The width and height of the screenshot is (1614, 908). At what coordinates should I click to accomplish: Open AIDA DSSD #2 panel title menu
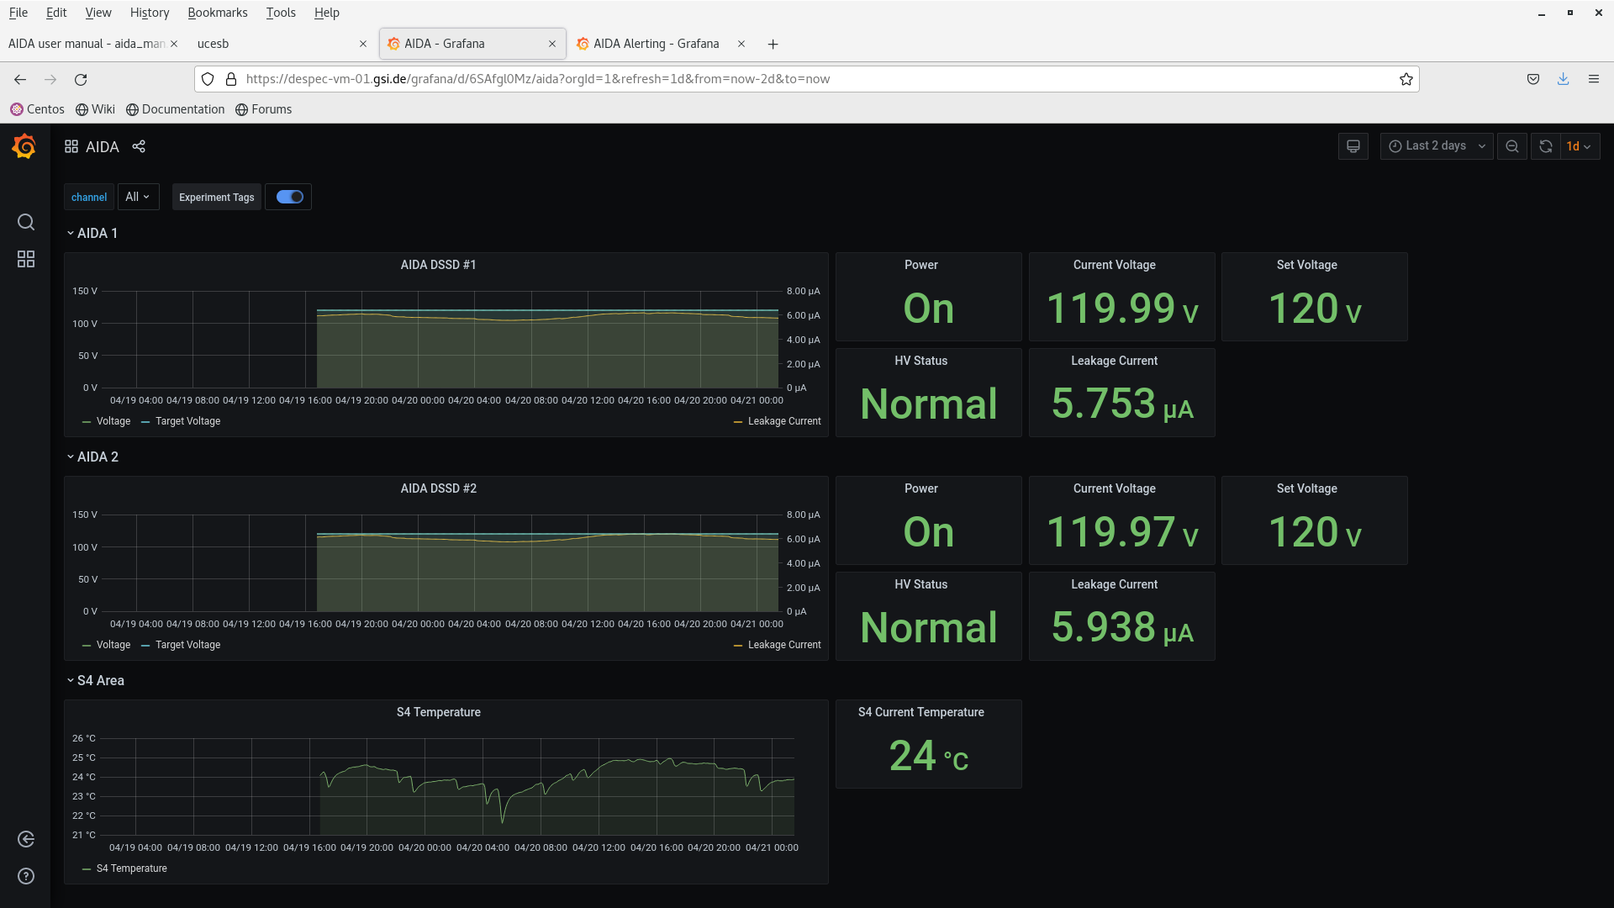438,488
